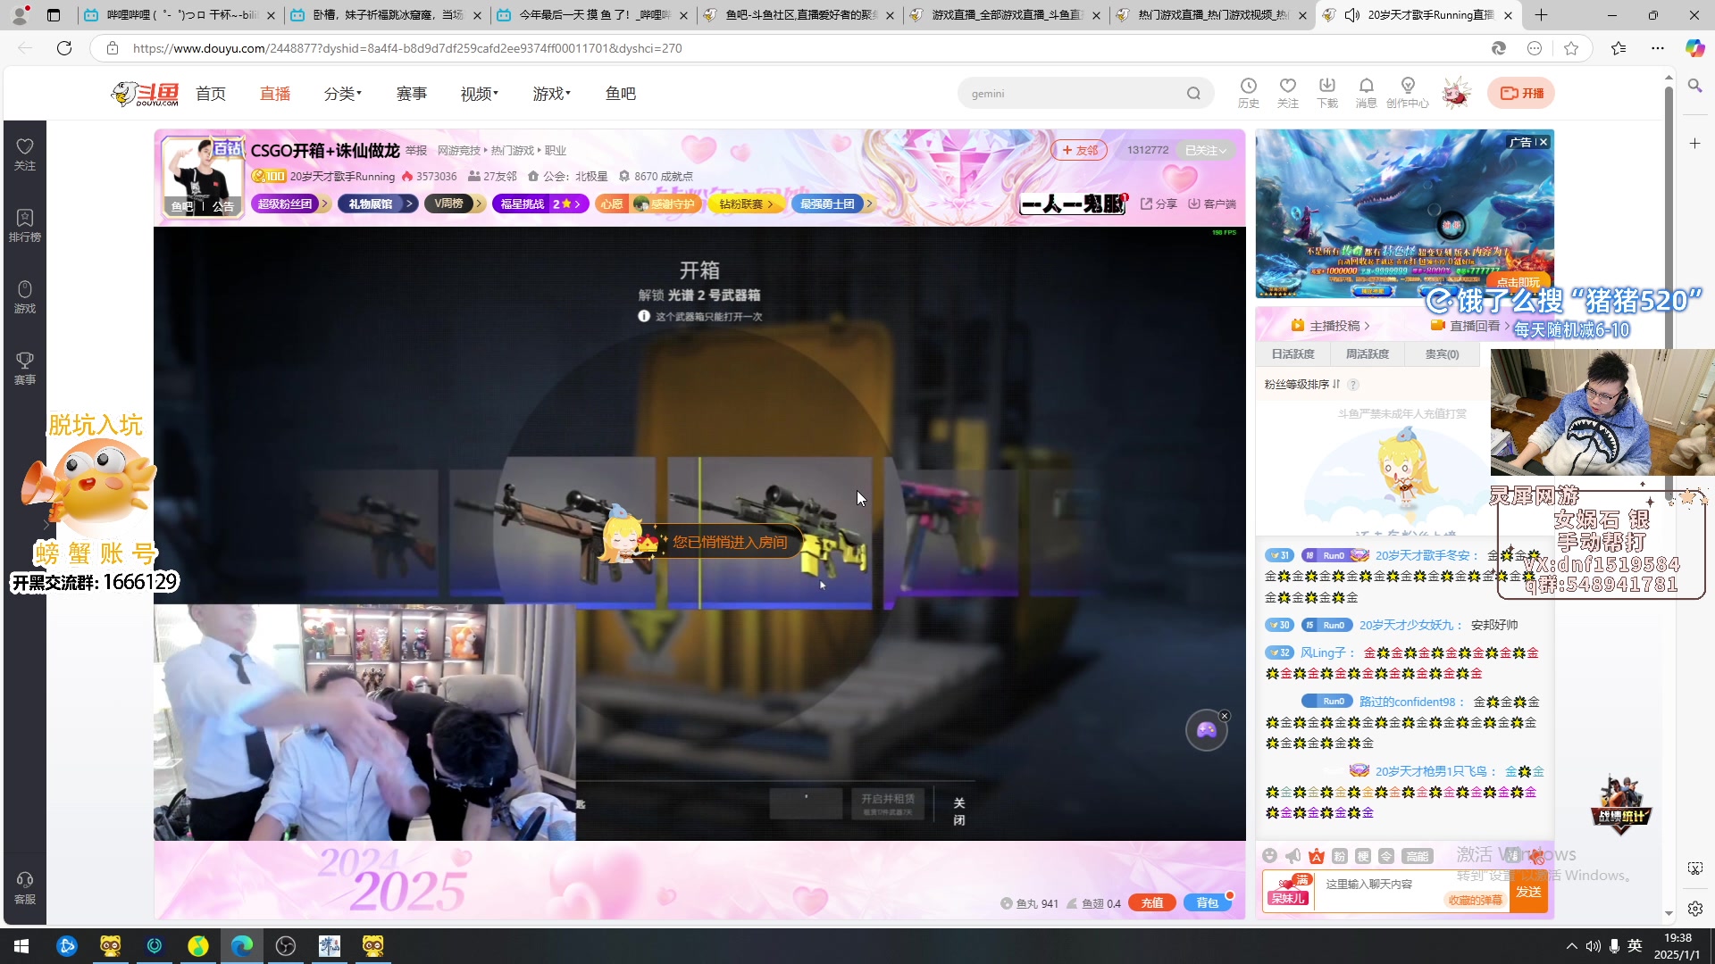Open creator center (创作中心) icon
Screen dimensions: 1715x964
click(x=1408, y=92)
